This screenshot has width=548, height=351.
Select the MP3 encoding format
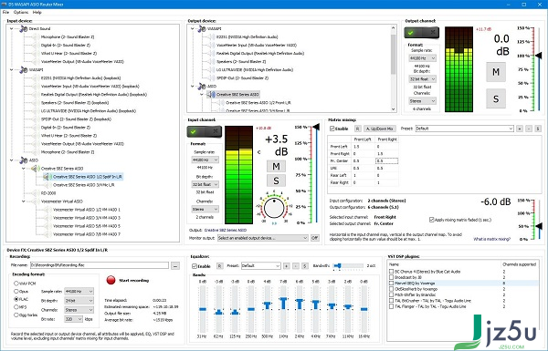16,307
